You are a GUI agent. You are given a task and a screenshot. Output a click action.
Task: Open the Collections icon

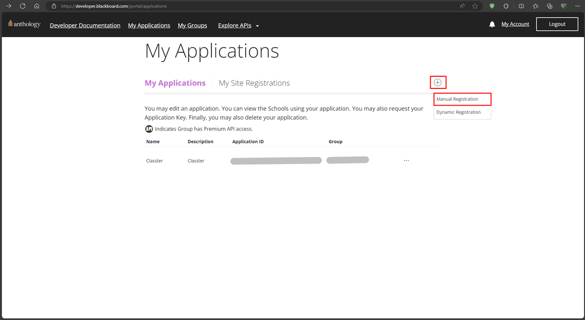pyautogui.click(x=549, y=6)
